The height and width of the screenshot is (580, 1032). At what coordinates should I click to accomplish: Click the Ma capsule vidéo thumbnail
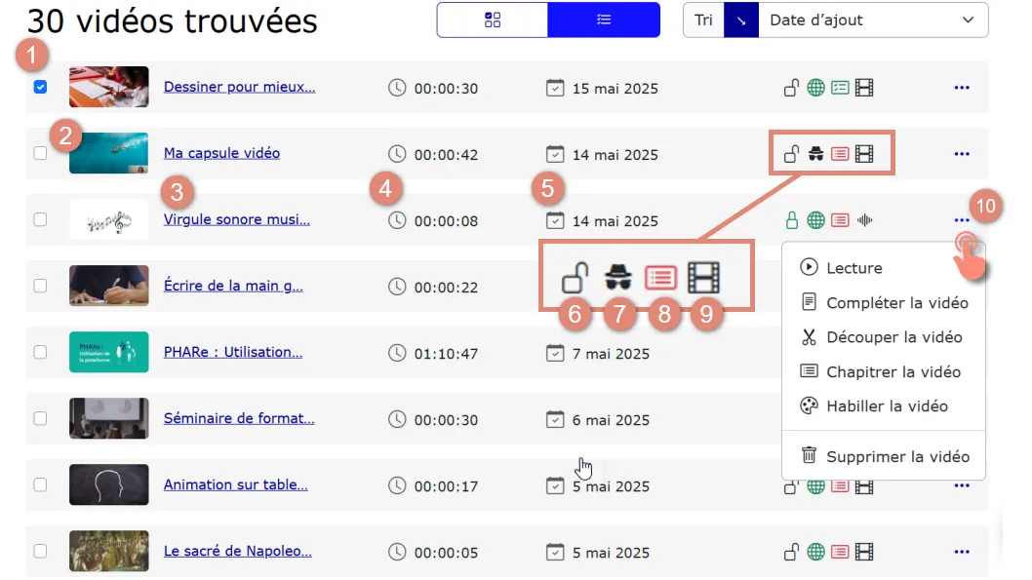[108, 153]
